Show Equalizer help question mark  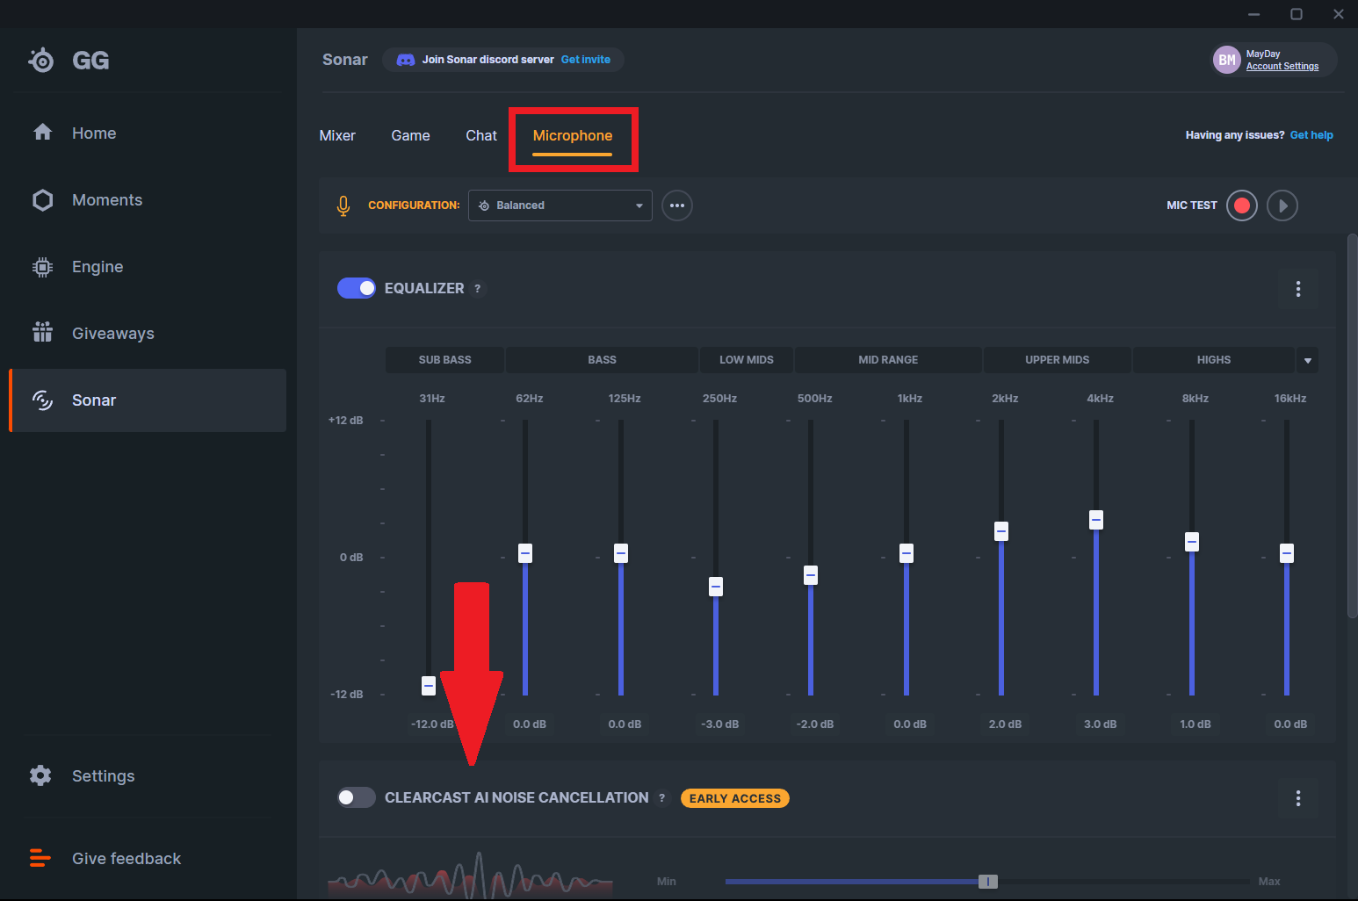pos(477,288)
